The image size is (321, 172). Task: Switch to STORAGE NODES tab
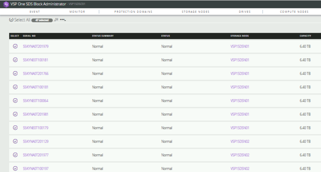tap(195, 12)
